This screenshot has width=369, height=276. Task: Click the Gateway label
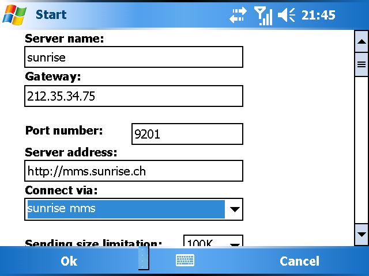52,76
